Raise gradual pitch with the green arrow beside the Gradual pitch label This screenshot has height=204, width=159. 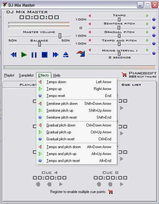tap(147, 32)
